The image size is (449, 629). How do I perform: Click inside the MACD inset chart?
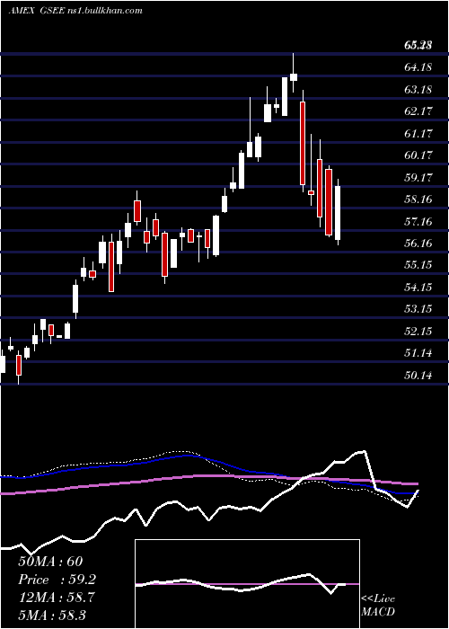pyautogui.click(x=247, y=584)
